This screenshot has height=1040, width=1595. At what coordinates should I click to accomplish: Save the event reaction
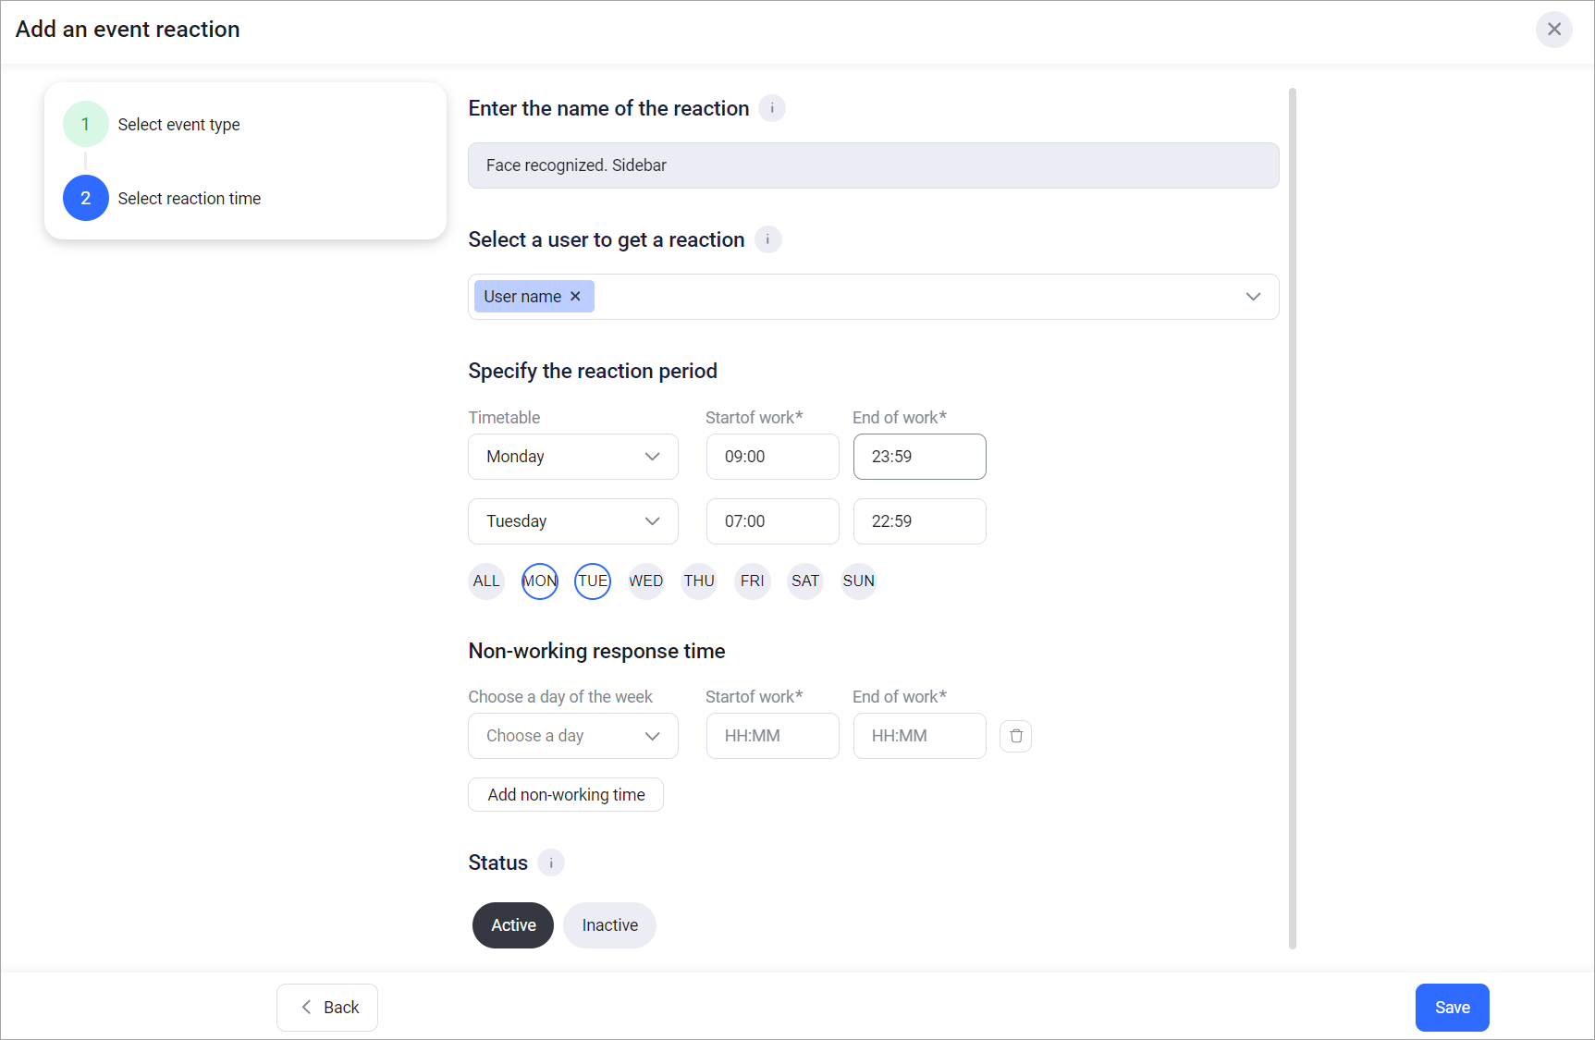pyautogui.click(x=1452, y=1008)
